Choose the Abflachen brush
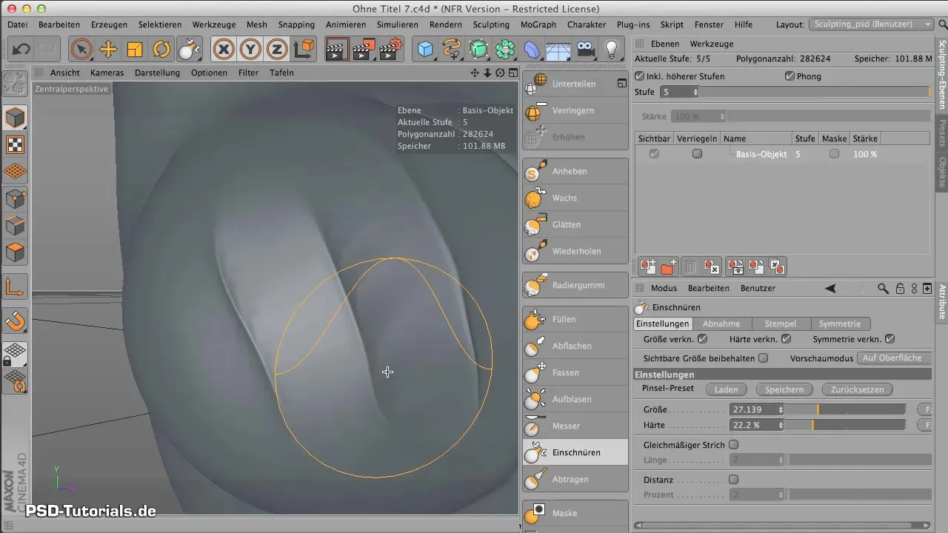 575,346
